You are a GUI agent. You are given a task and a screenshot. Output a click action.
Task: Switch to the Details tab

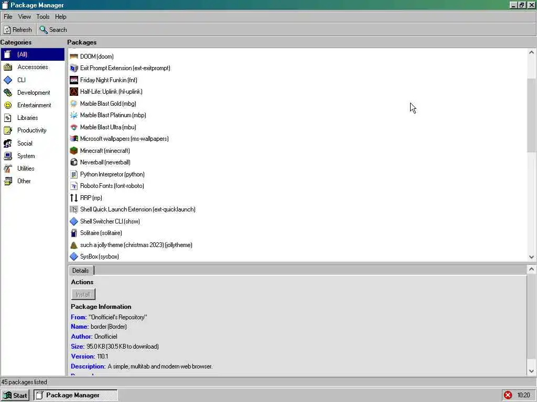click(x=80, y=271)
